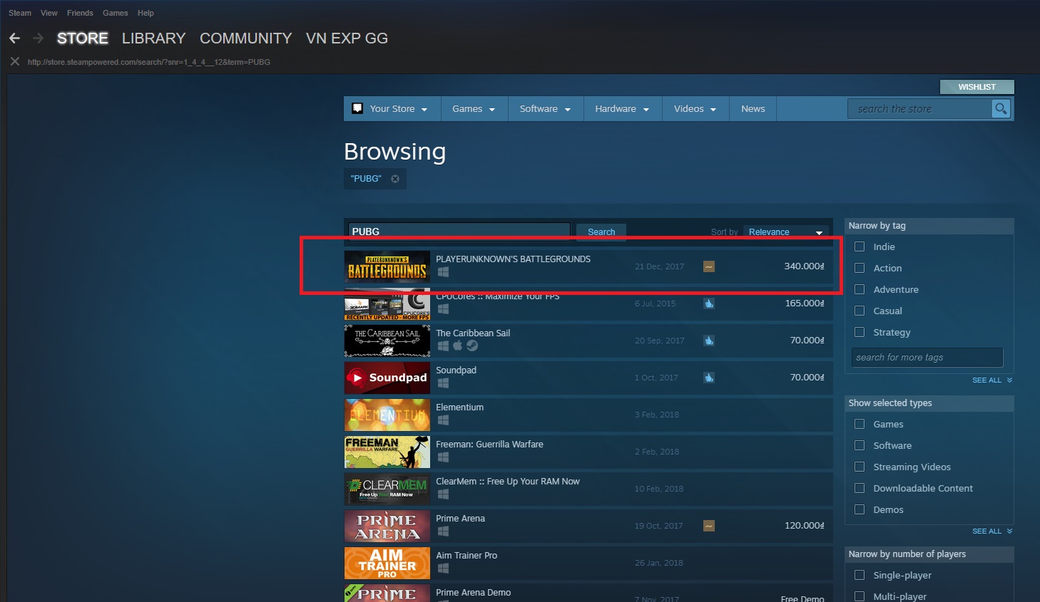Click the Windows icon under CPUCores

[443, 309]
